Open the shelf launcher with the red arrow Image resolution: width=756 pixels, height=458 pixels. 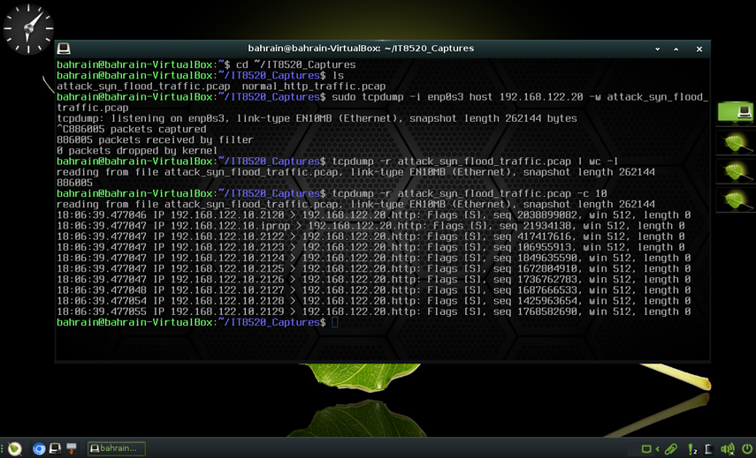coord(72,448)
